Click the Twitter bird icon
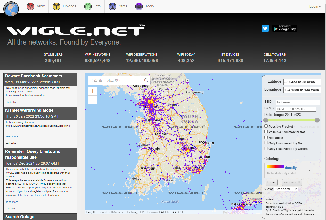326x220 pixels. click(265, 28)
